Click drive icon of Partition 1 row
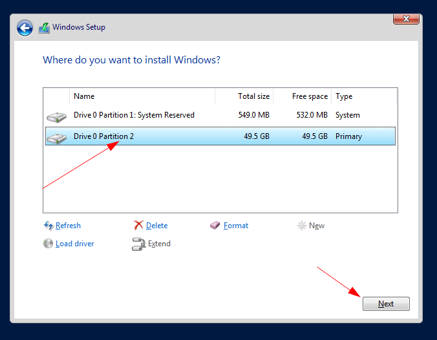437x340 pixels. click(x=57, y=117)
